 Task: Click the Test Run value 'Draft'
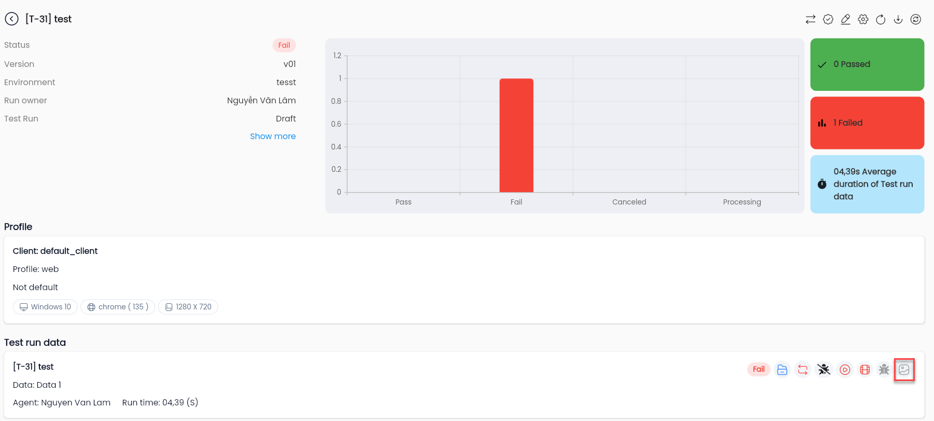tap(286, 119)
